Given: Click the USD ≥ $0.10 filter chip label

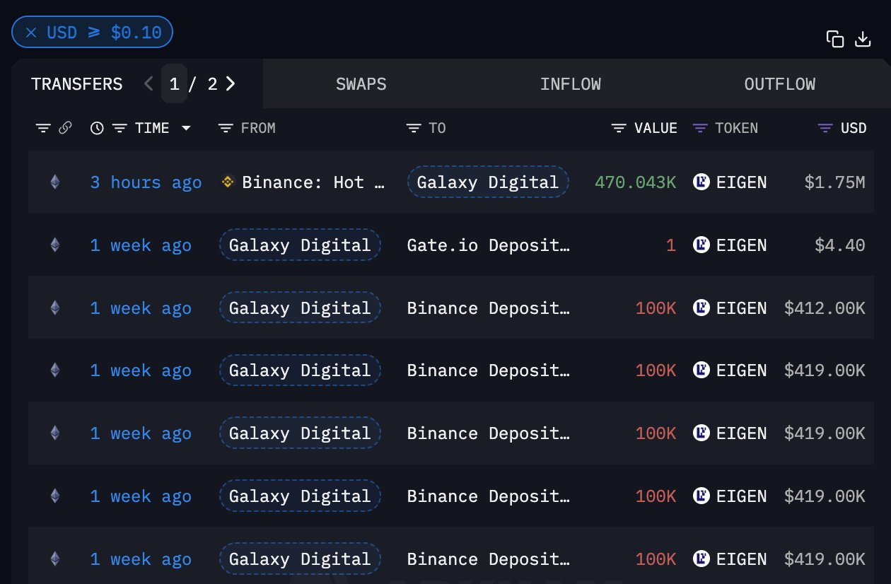Looking at the screenshot, I should pos(104,33).
